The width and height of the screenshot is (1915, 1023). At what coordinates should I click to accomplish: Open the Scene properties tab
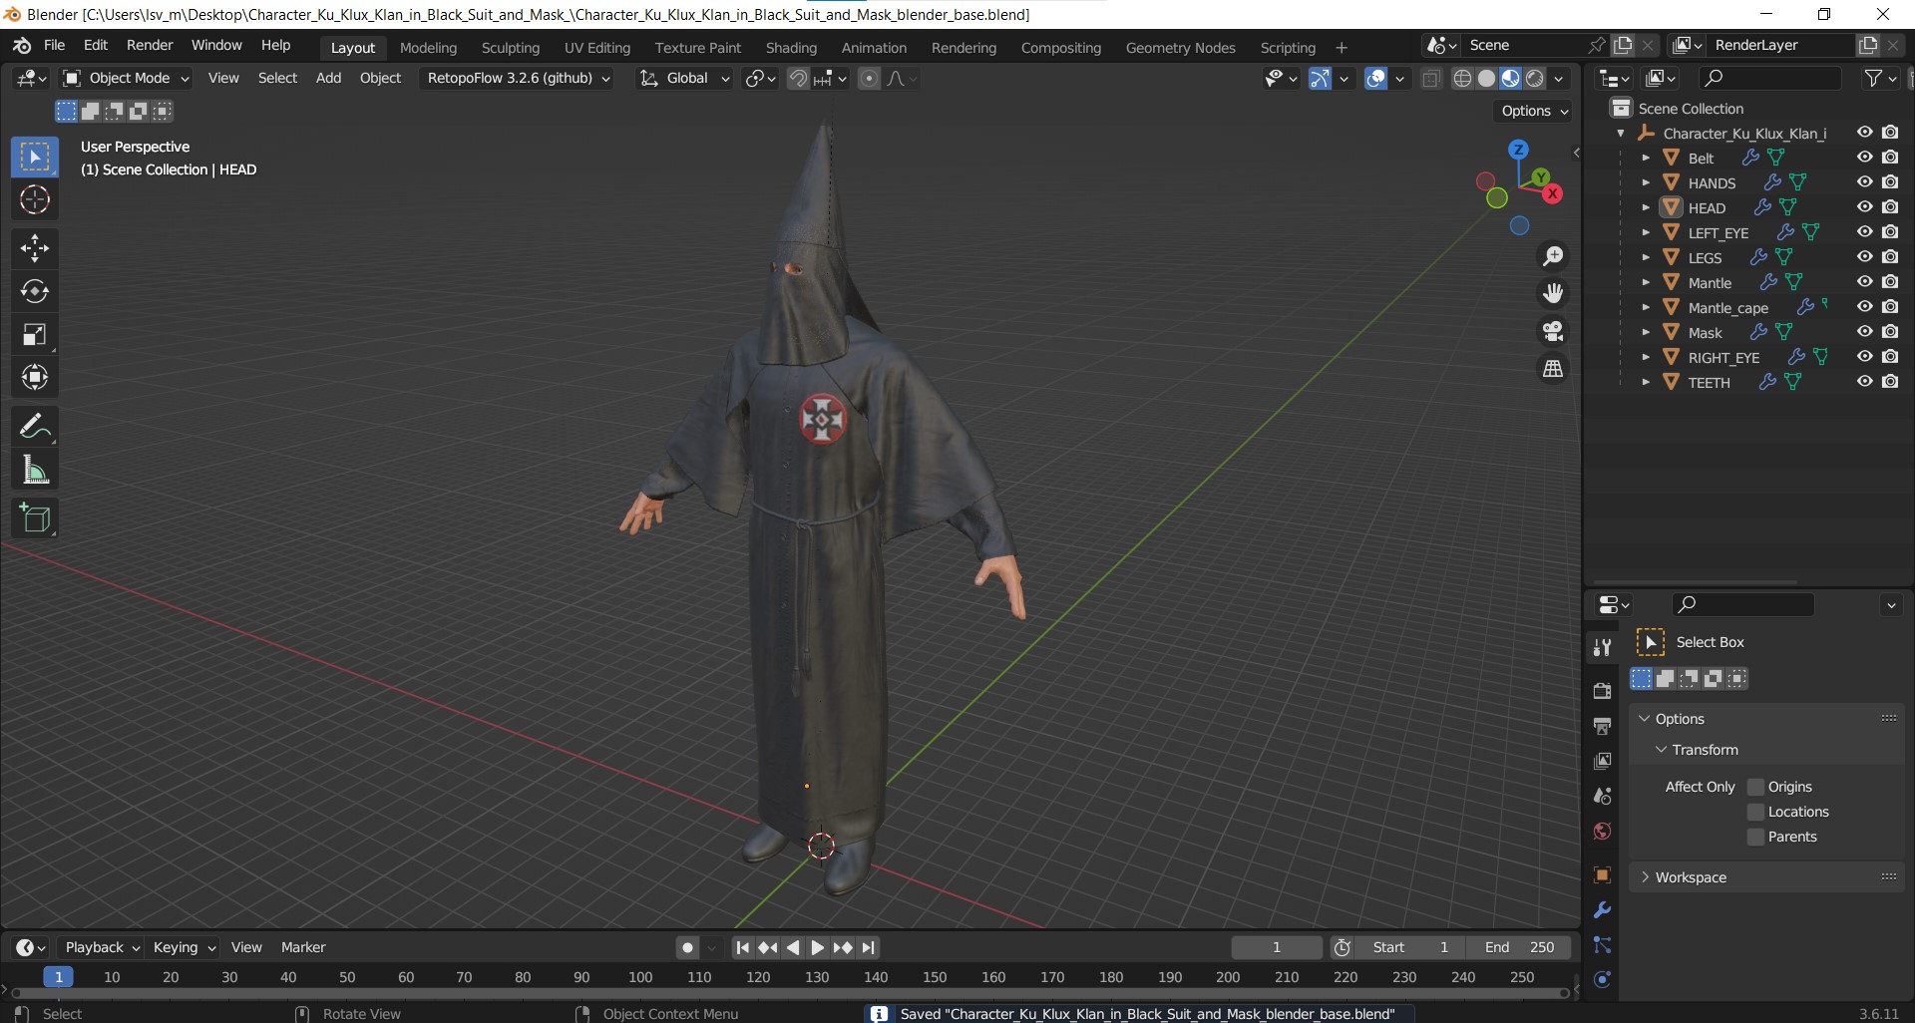pyautogui.click(x=1602, y=796)
